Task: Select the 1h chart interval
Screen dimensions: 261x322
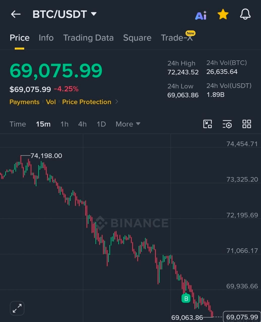Action: coord(64,124)
